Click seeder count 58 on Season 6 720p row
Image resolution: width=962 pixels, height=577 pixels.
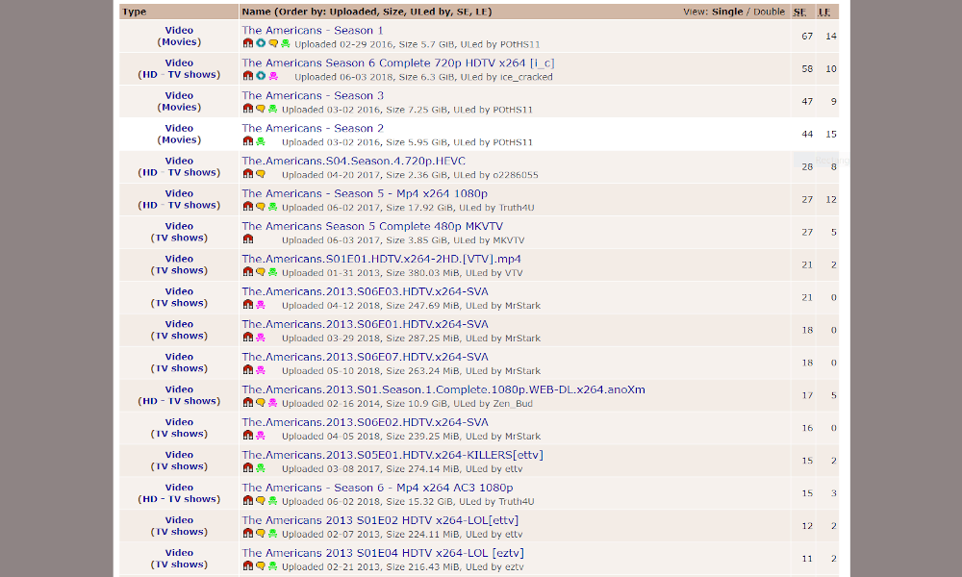point(807,68)
